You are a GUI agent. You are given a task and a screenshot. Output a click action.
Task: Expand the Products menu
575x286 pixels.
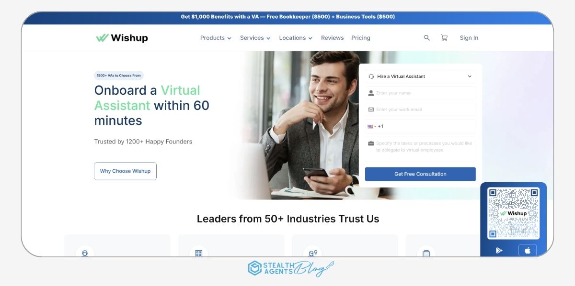pyautogui.click(x=216, y=38)
